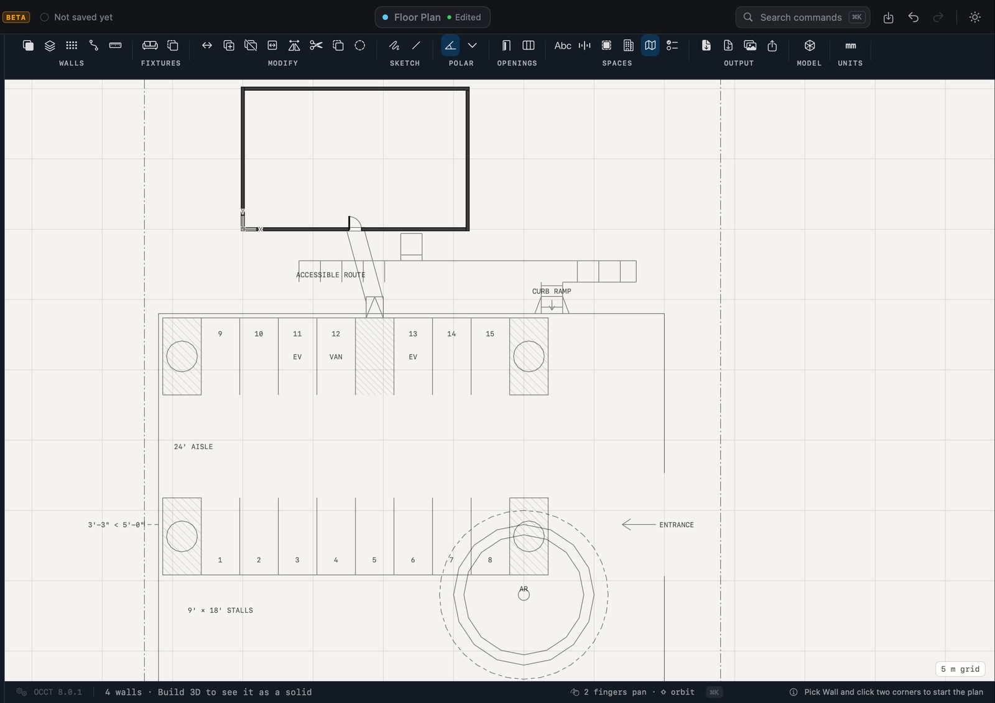
Task: Click the info hint 'Pick Wall and click two corners'
Action: [x=887, y=692]
